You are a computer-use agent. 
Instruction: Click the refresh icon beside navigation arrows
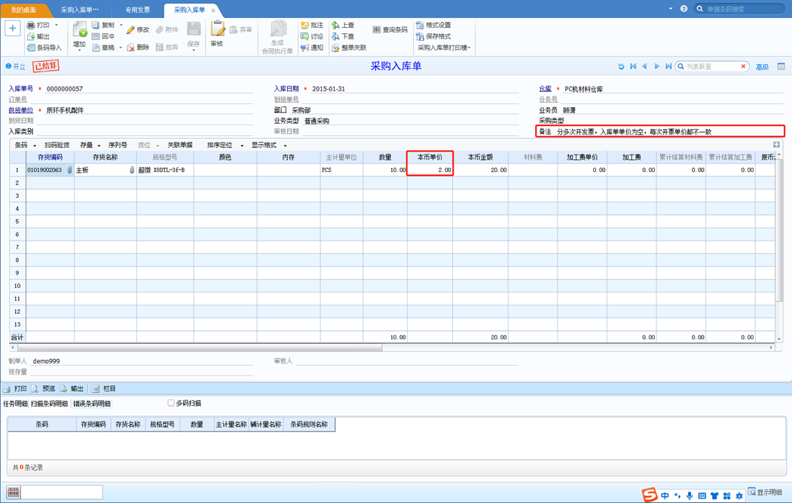[621, 66]
